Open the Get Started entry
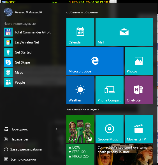 pos(23,52)
